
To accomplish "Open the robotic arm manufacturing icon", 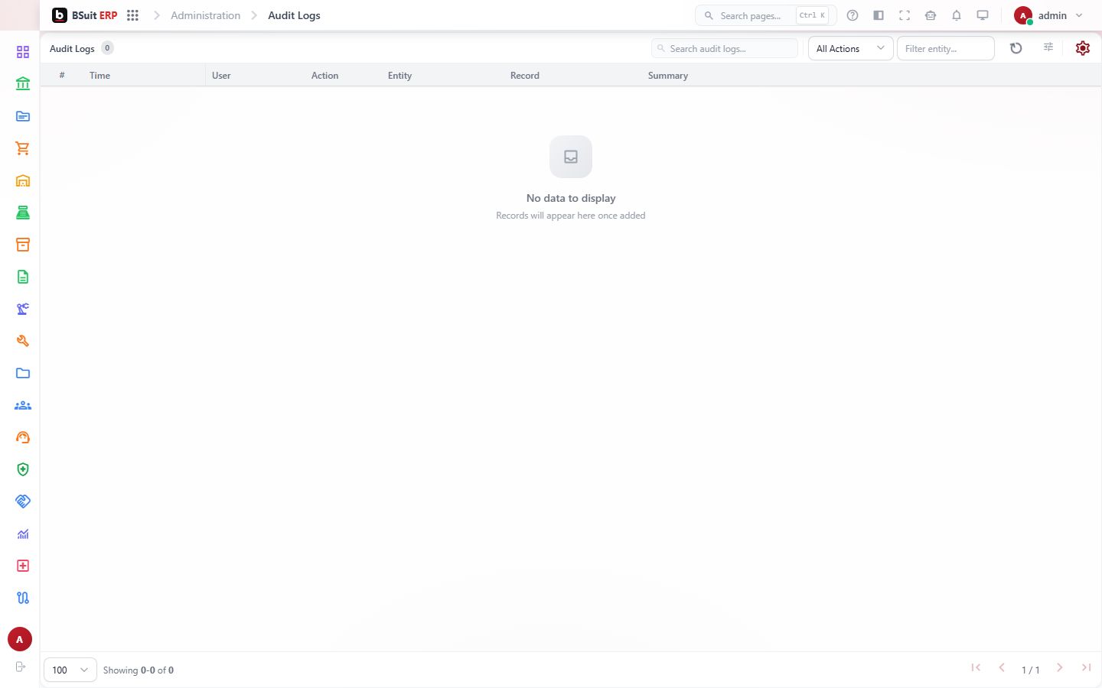I will coord(23,309).
